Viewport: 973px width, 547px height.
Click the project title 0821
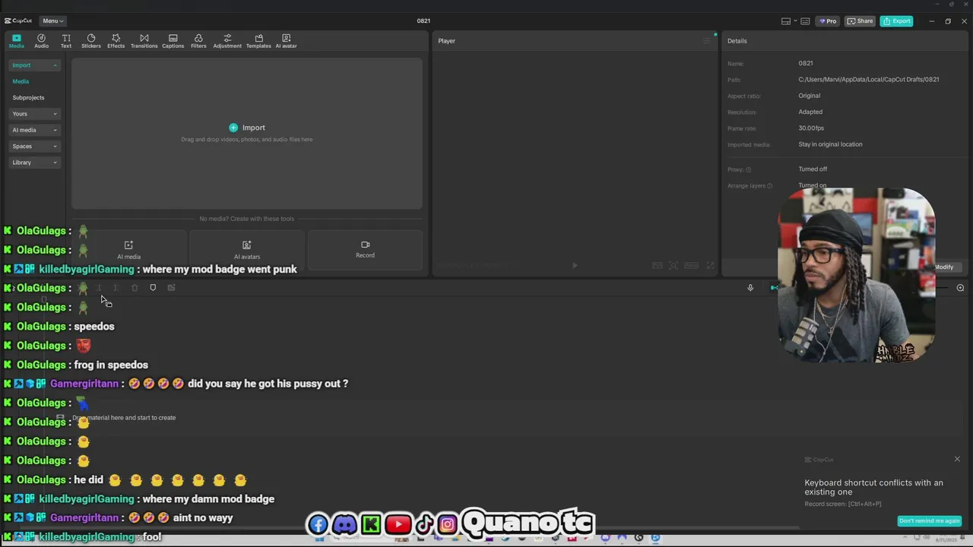[x=423, y=21]
